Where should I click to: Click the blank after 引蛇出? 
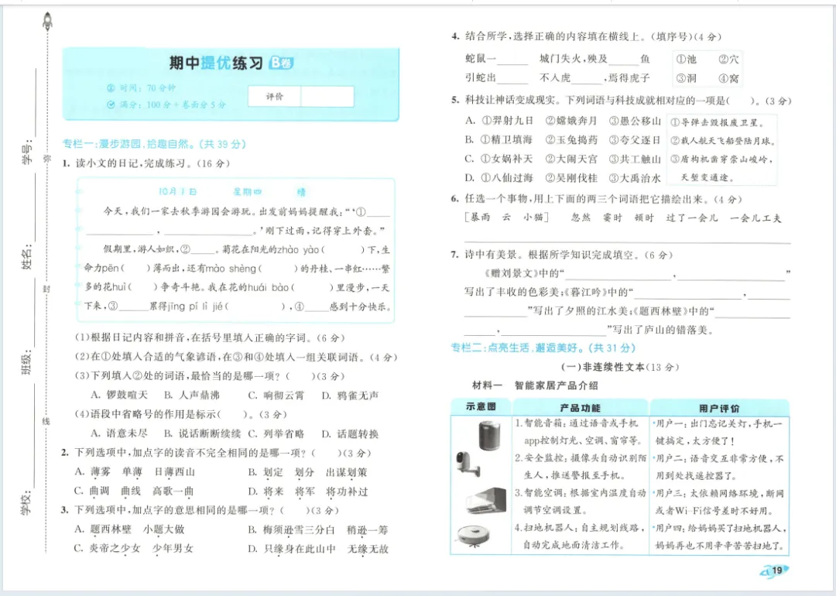point(512,79)
